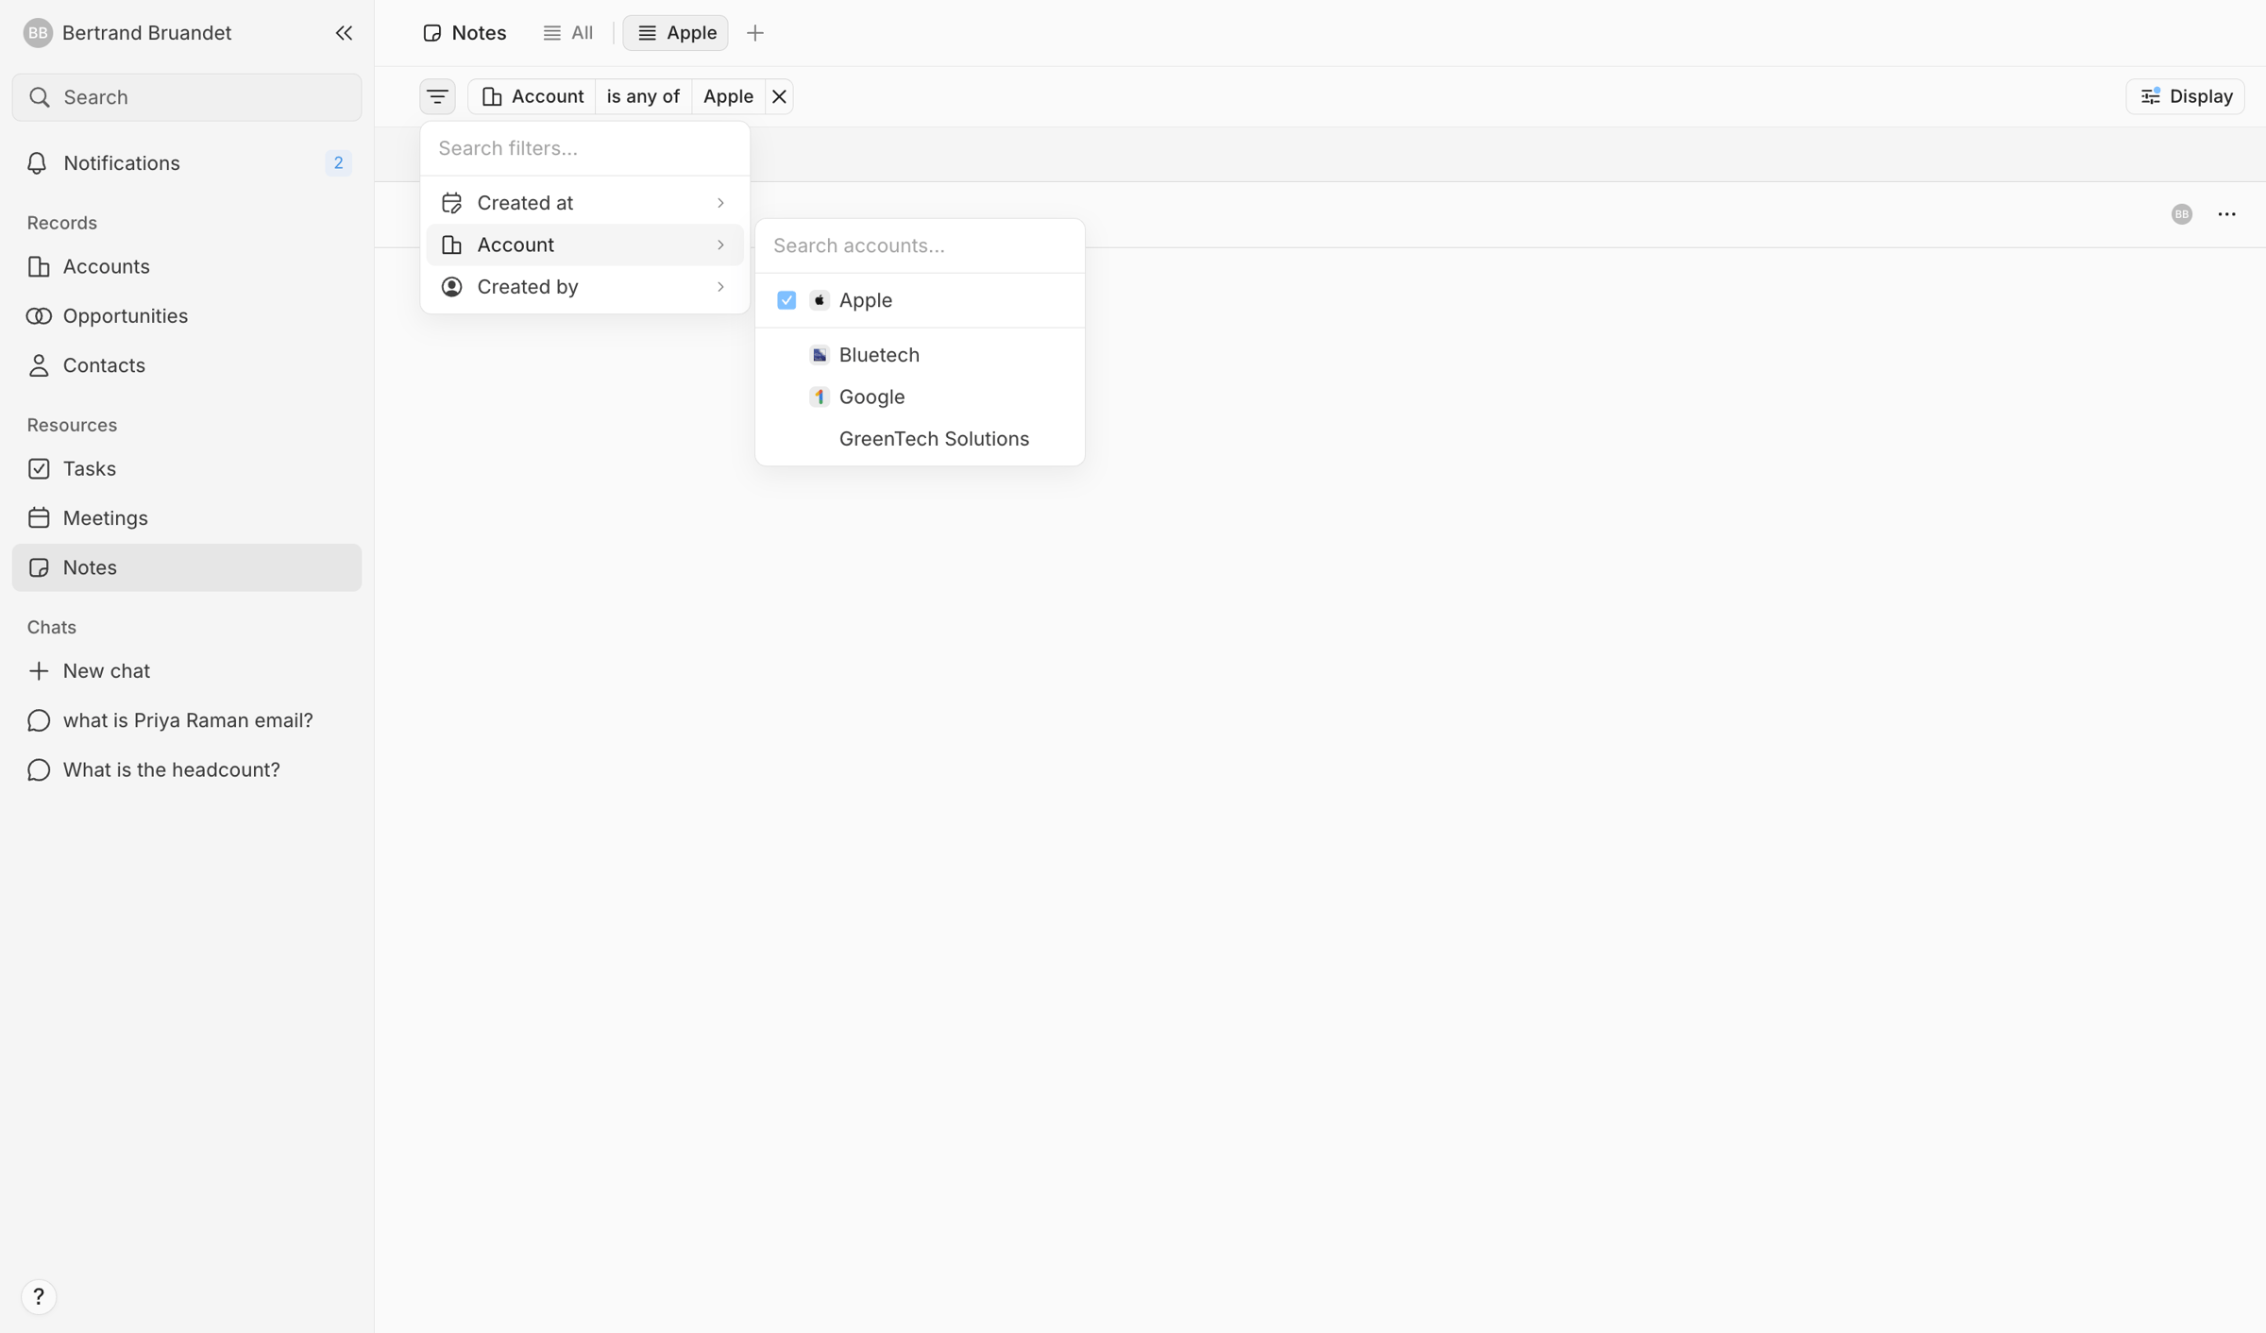Image resolution: width=2266 pixels, height=1333 pixels.
Task: Go to Accounts records
Action: click(x=187, y=267)
